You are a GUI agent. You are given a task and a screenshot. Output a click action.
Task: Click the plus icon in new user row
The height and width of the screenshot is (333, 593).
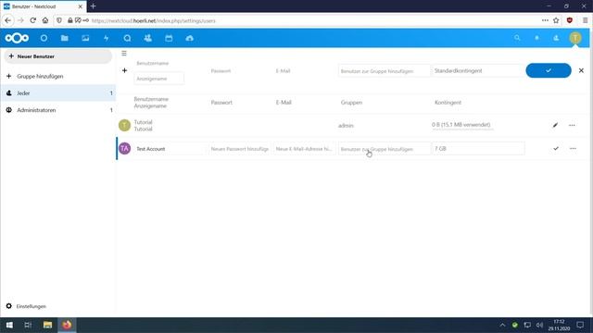(124, 70)
